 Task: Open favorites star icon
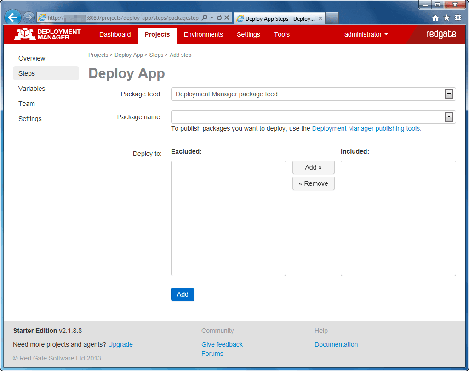pos(446,18)
